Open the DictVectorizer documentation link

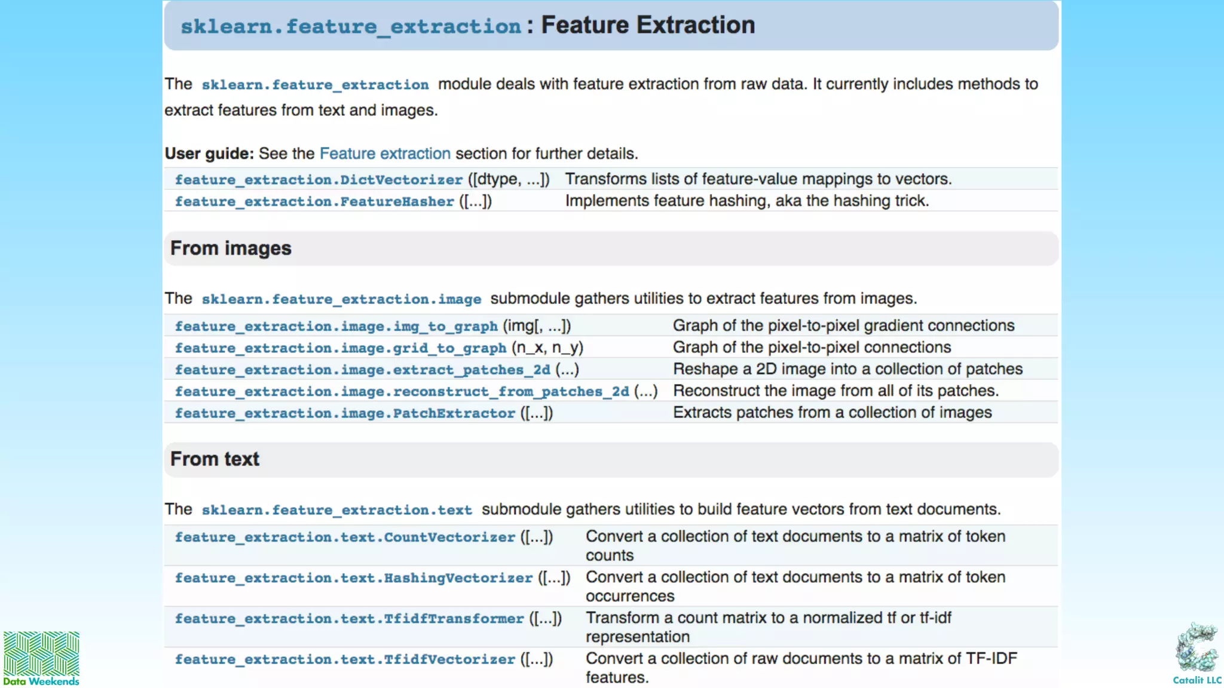319,180
